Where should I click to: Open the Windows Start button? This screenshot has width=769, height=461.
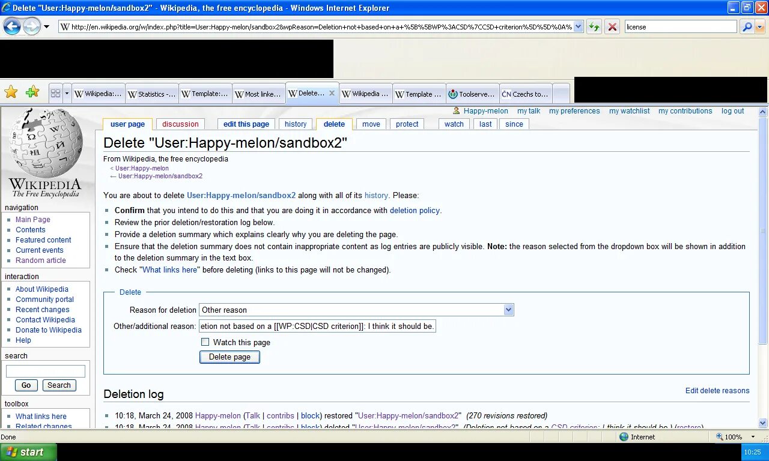coord(28,452)
